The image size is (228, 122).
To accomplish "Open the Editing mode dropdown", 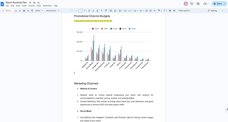I will [x=215, y=11].
